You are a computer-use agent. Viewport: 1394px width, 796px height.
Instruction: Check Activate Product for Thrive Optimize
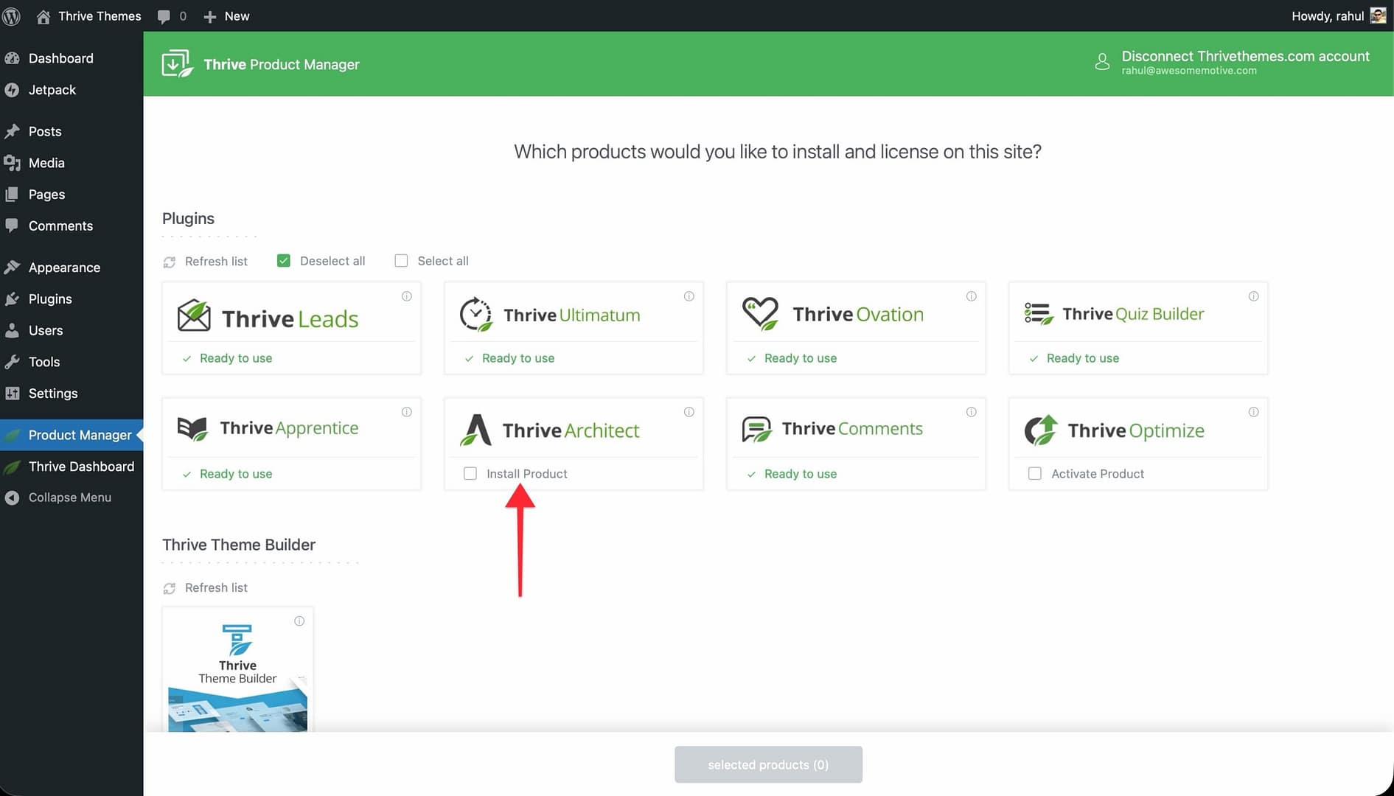pos(1035,474)
